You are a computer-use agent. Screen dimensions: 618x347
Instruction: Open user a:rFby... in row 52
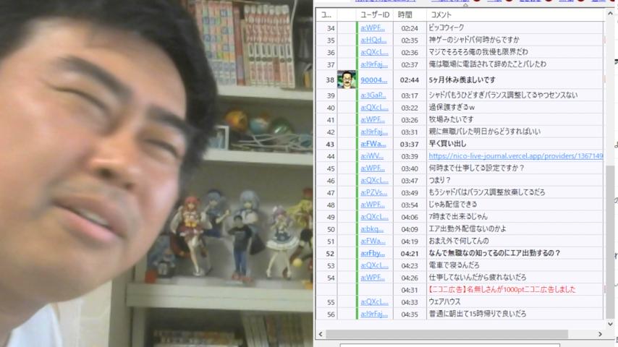point(373,253)
